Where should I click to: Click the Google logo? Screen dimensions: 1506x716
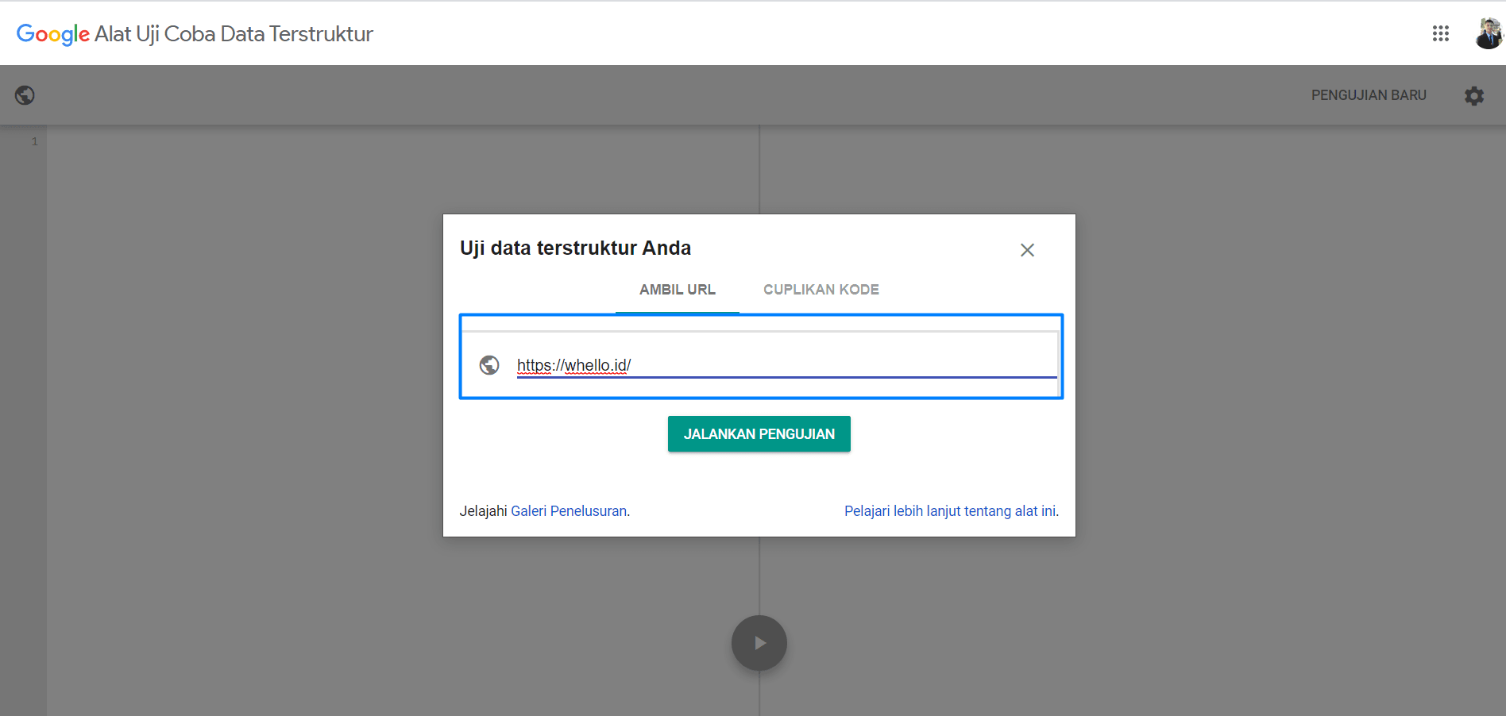(52, 34)
